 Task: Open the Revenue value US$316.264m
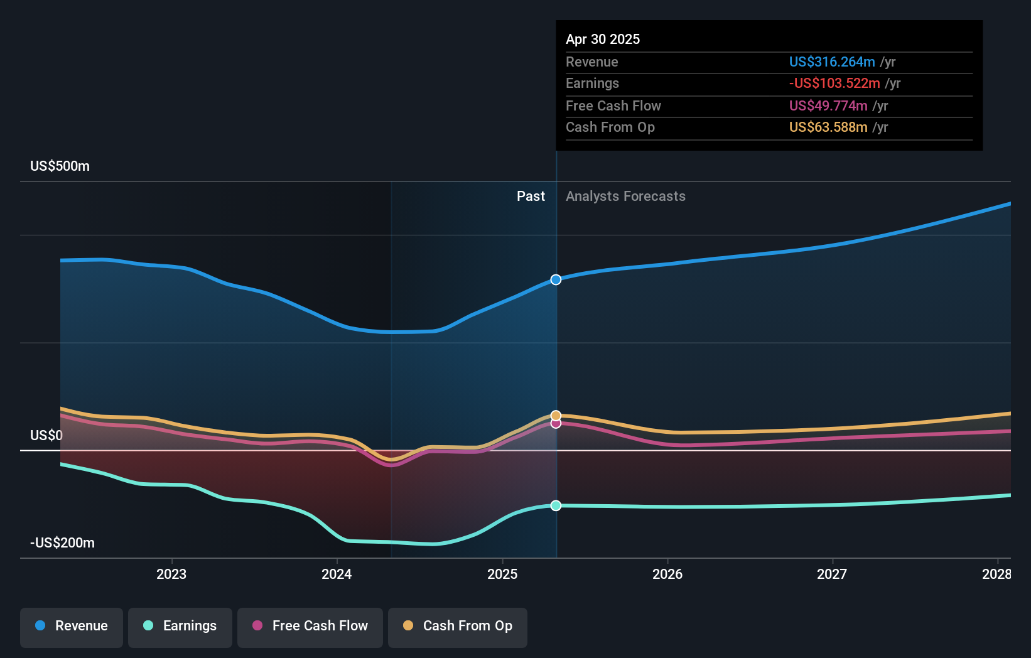(x=833, y=62)
